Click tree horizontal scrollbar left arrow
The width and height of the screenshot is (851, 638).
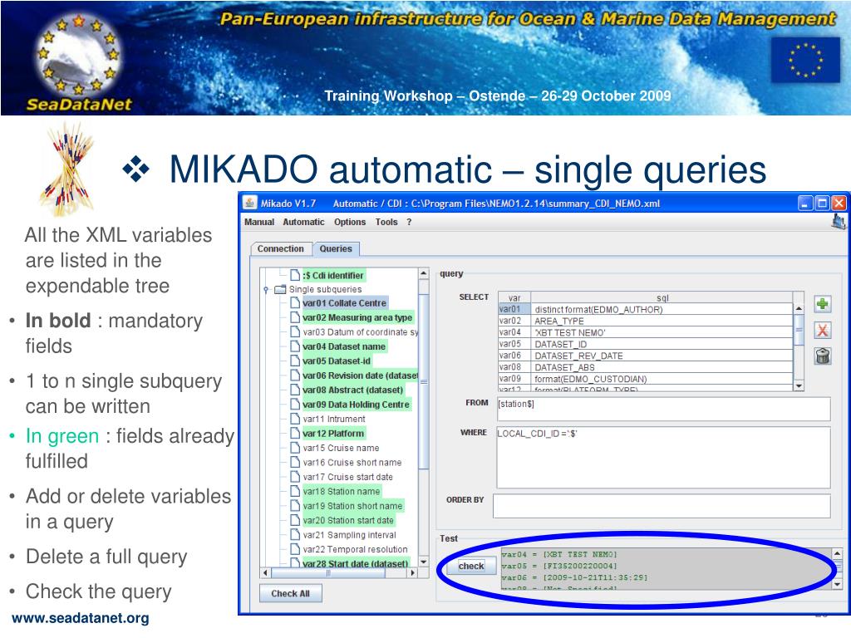click(265, 572)
